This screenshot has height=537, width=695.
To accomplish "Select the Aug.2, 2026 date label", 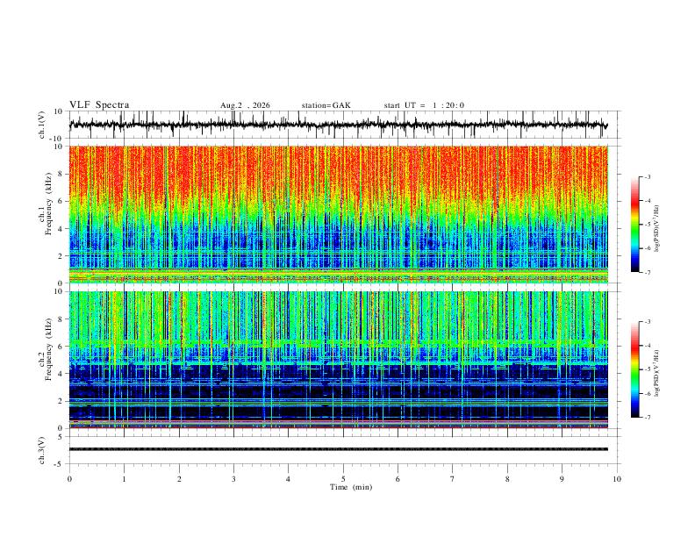I will point(245,105).
